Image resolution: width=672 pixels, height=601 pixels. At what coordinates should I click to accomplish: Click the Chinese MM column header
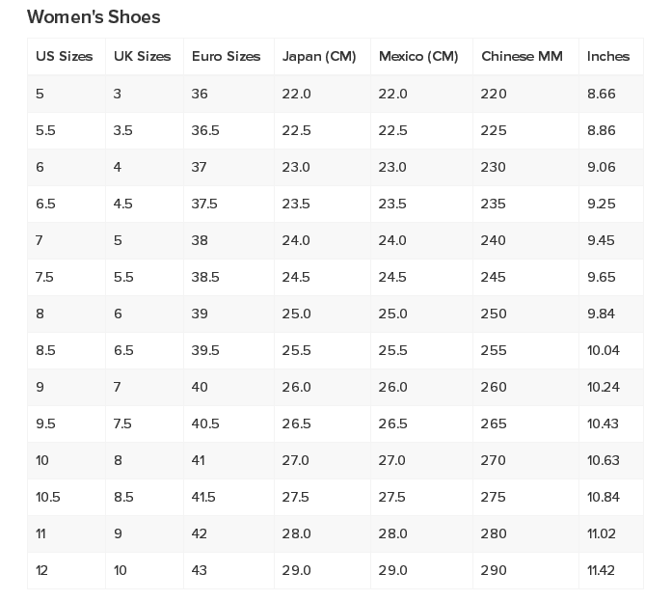pos(522,57)
